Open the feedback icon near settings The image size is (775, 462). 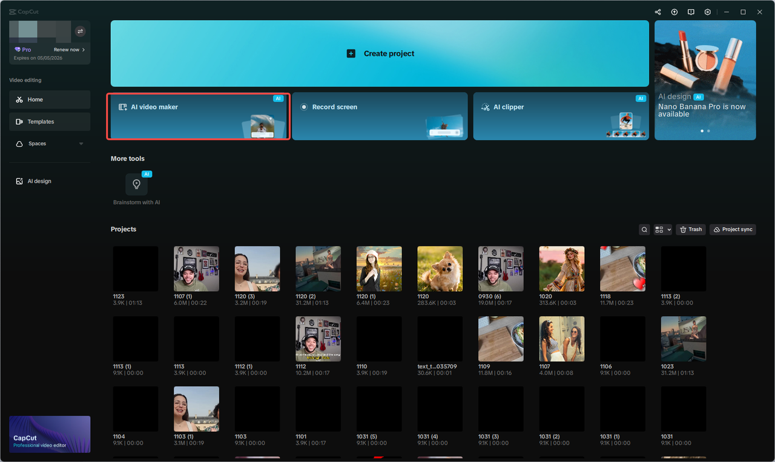pyautogui.click(x=691, y=12)
